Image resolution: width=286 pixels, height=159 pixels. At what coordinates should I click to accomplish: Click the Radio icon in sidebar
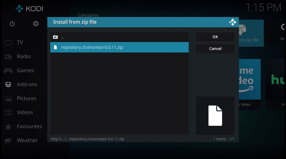coord(8,56)
